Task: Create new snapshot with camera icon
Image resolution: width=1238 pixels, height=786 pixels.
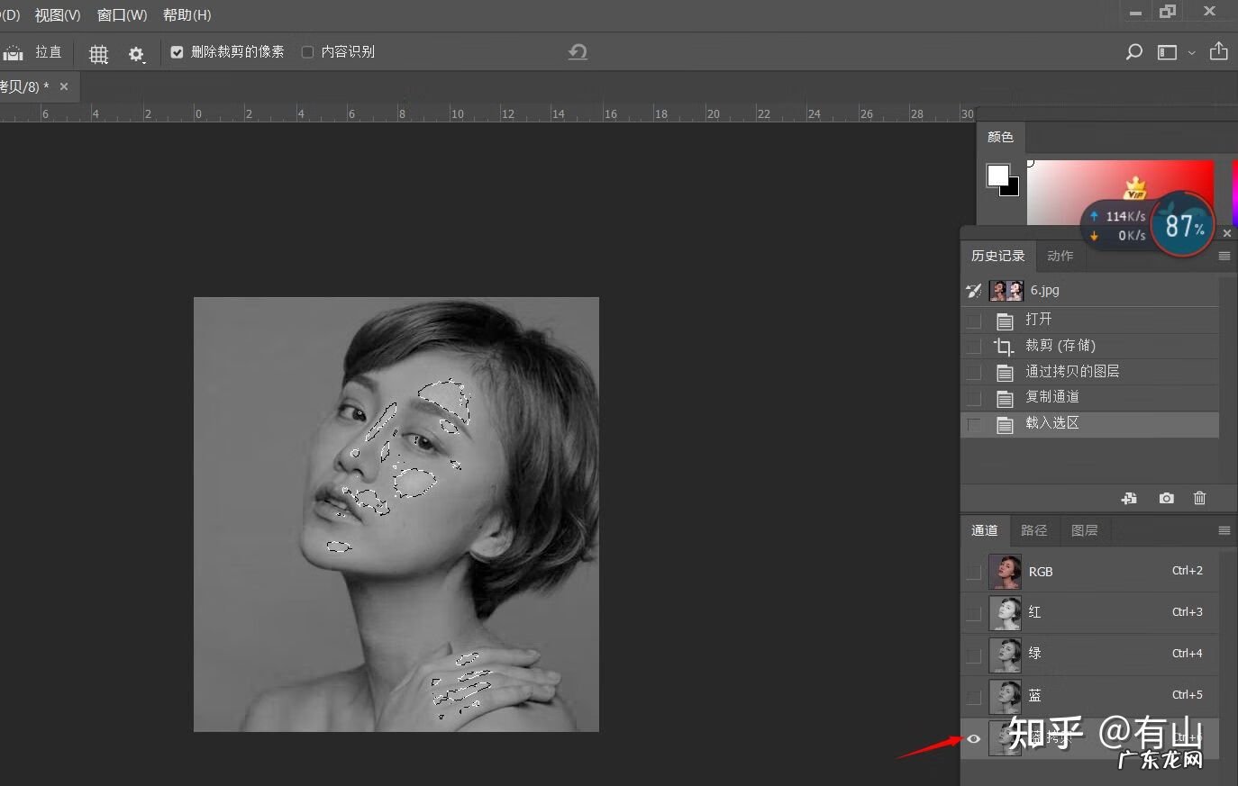Action: tap(1166, 498)
